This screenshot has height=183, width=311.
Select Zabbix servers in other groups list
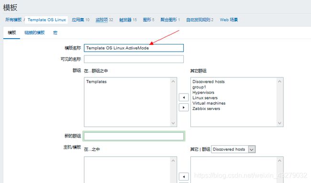coord(206,108)
